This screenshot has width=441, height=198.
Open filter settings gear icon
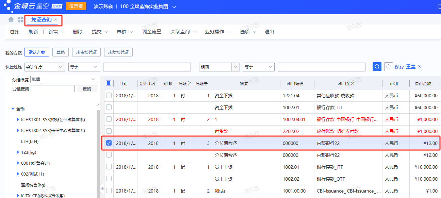[388, 67]
